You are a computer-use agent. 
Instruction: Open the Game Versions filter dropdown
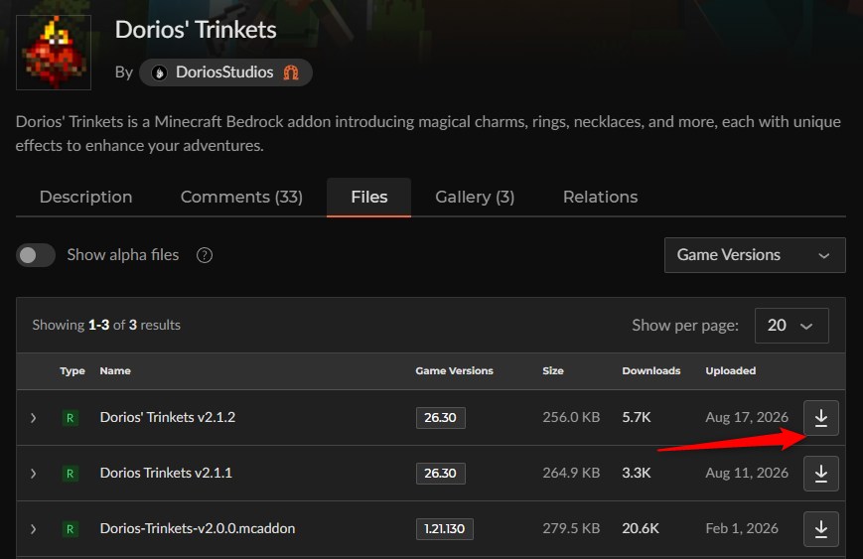point(755,255)
